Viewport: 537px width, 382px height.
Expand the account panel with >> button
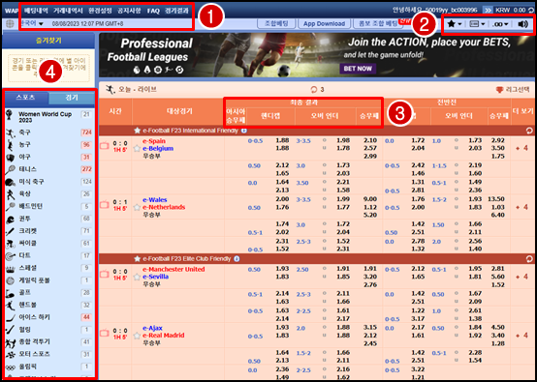488,11
